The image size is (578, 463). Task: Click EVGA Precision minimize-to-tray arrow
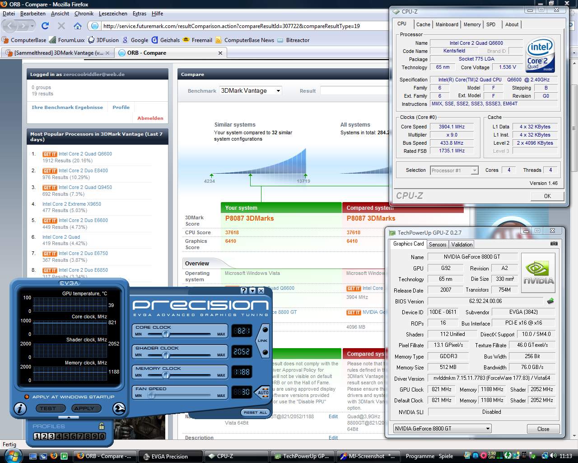252,291
